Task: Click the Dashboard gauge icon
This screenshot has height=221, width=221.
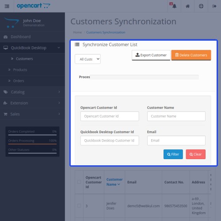Action: [6, 37]
